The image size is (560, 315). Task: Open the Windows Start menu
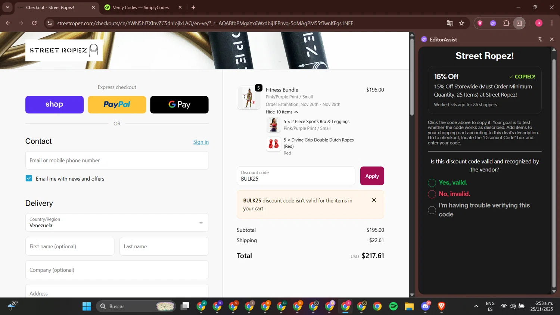click(87, 306)
